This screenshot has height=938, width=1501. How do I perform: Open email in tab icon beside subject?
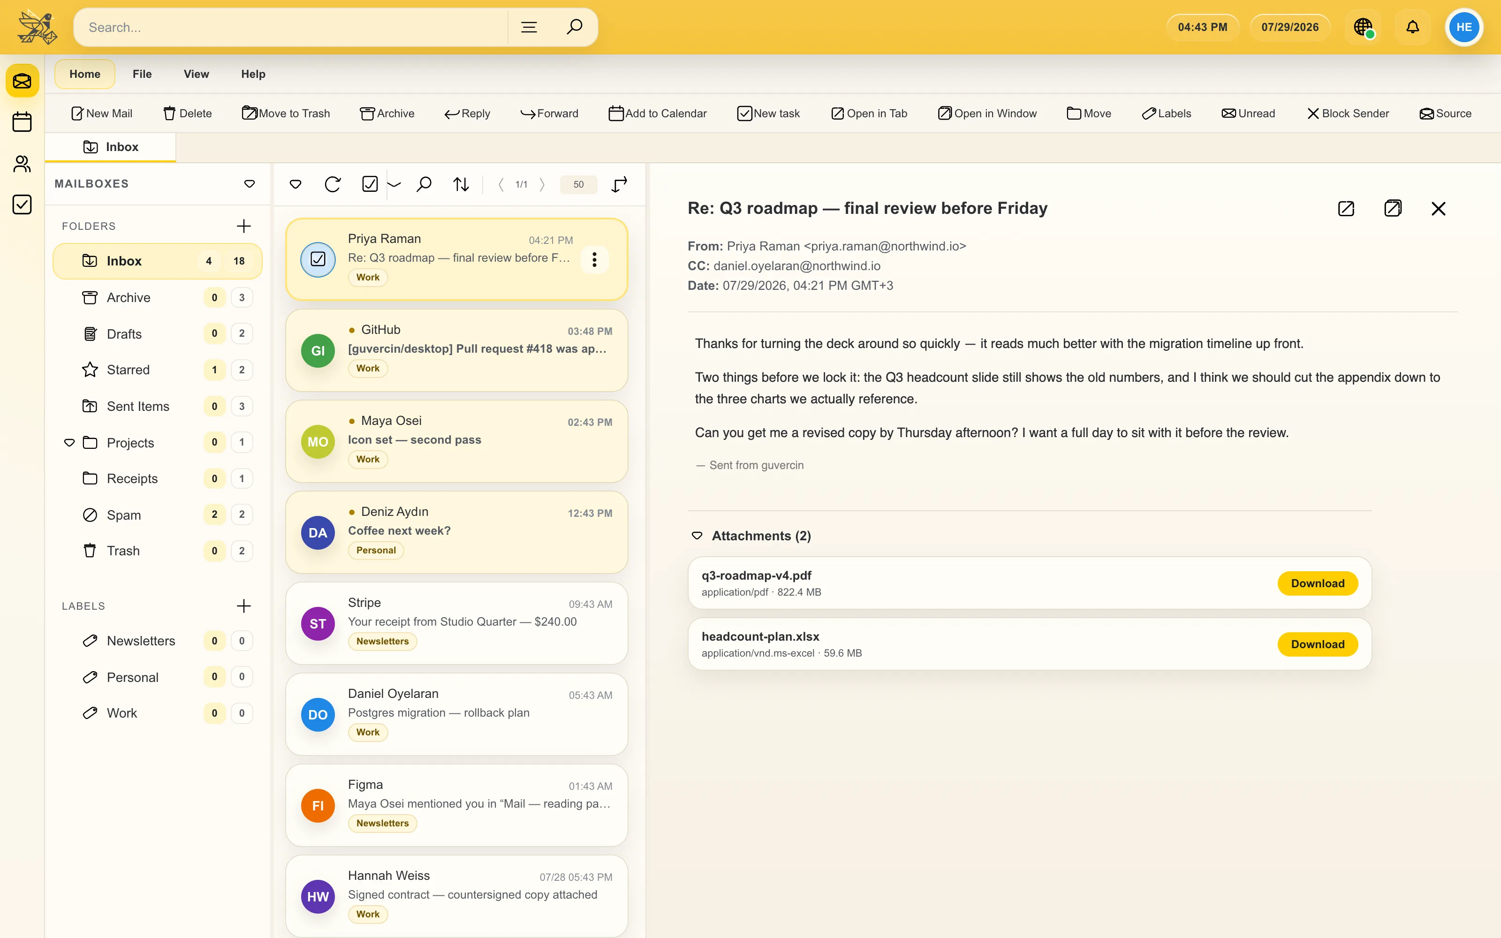point(1346,208)
